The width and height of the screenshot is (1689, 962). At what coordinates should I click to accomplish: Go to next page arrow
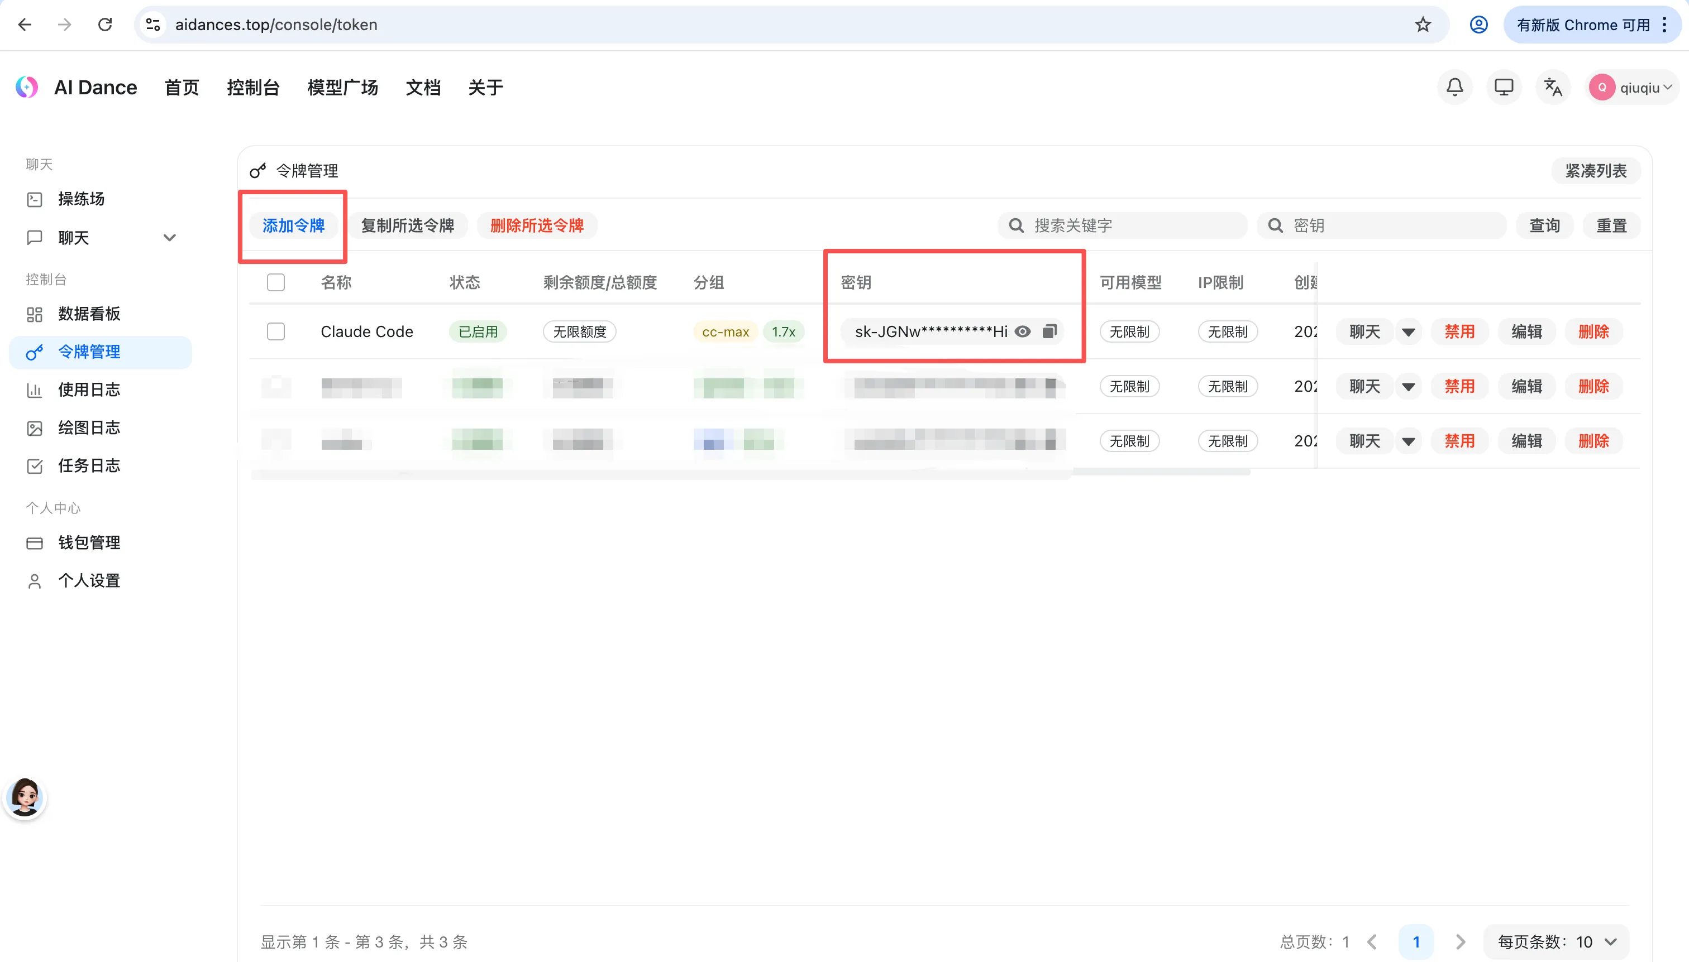point(1460,941)
